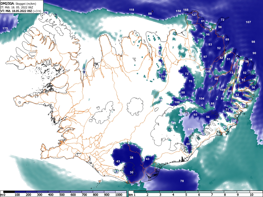Click the visibility value 168

(x=186, y=10)
